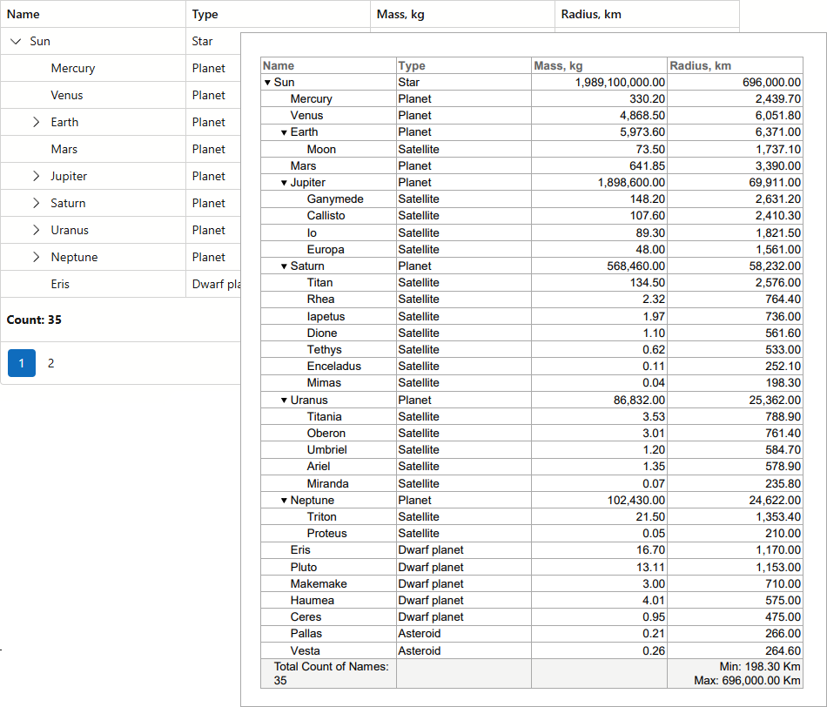The image size is (827, 707).
Task: Collapse the Sun row in the background grid
Action: 16,41
